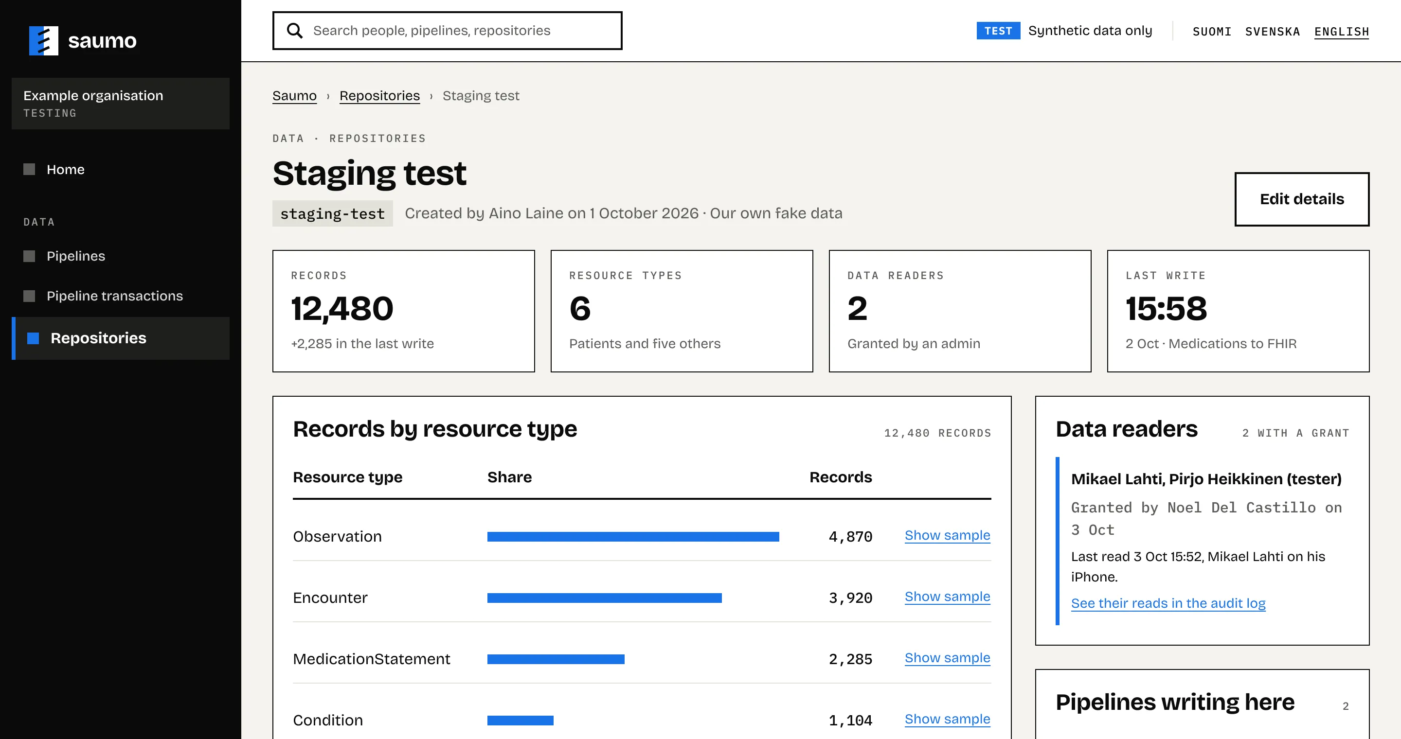1401x739 pixels.
Task: Click the Records 12,480 card
Action: coord(404,311)
